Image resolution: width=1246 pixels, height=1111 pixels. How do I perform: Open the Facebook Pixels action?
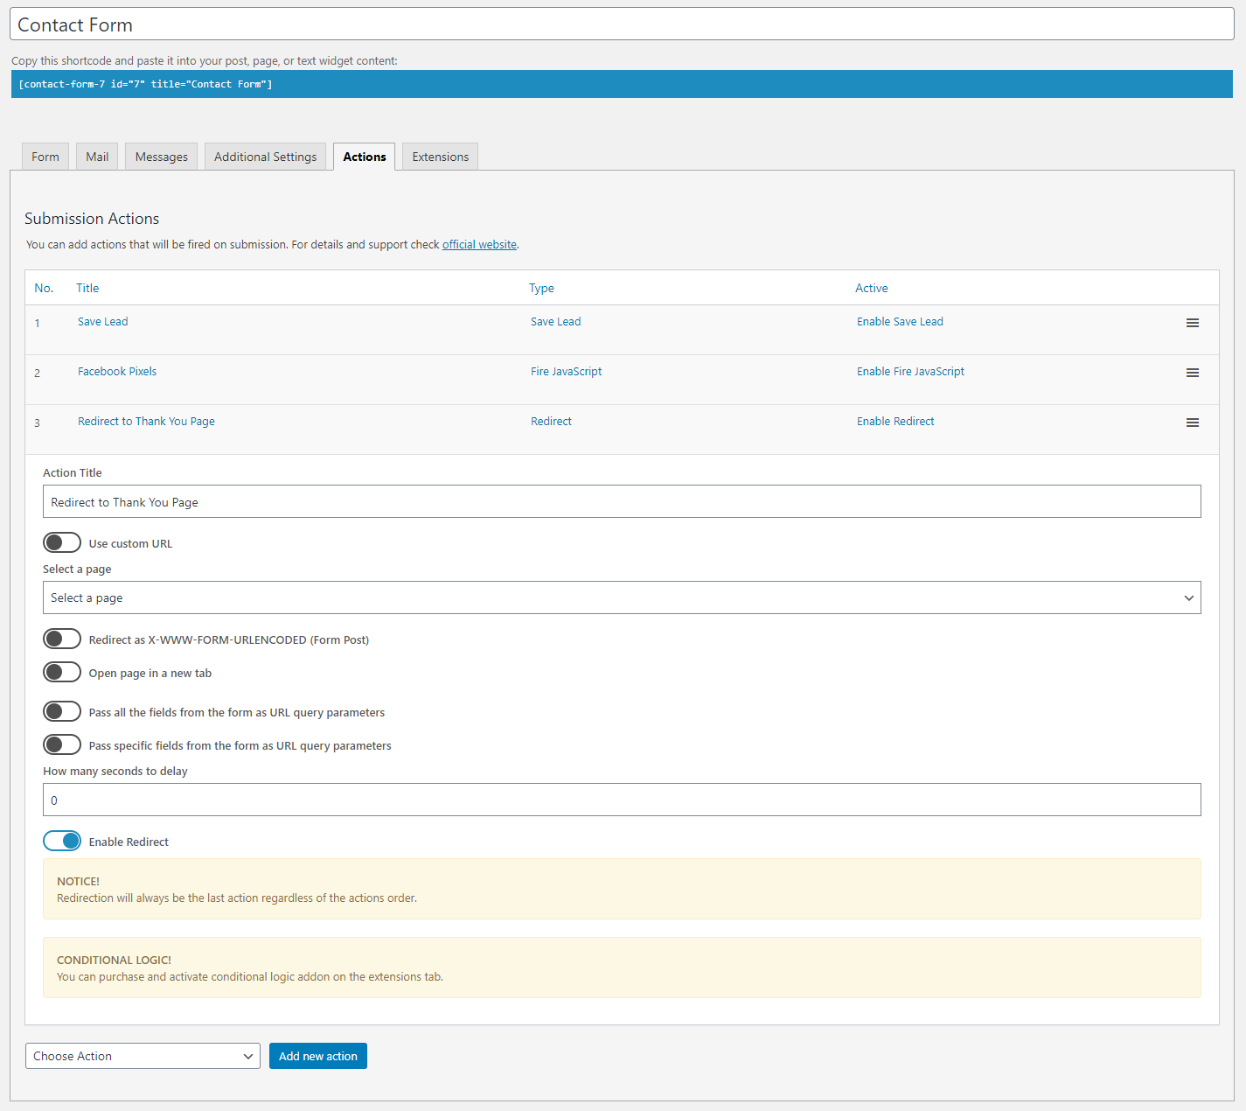pyautogui.click(x=117, y=371)
